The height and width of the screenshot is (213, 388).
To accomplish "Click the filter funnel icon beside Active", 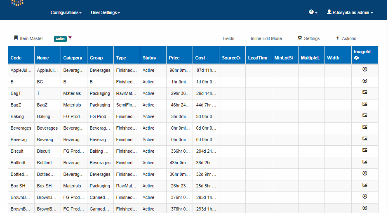I will coord(70,38).
